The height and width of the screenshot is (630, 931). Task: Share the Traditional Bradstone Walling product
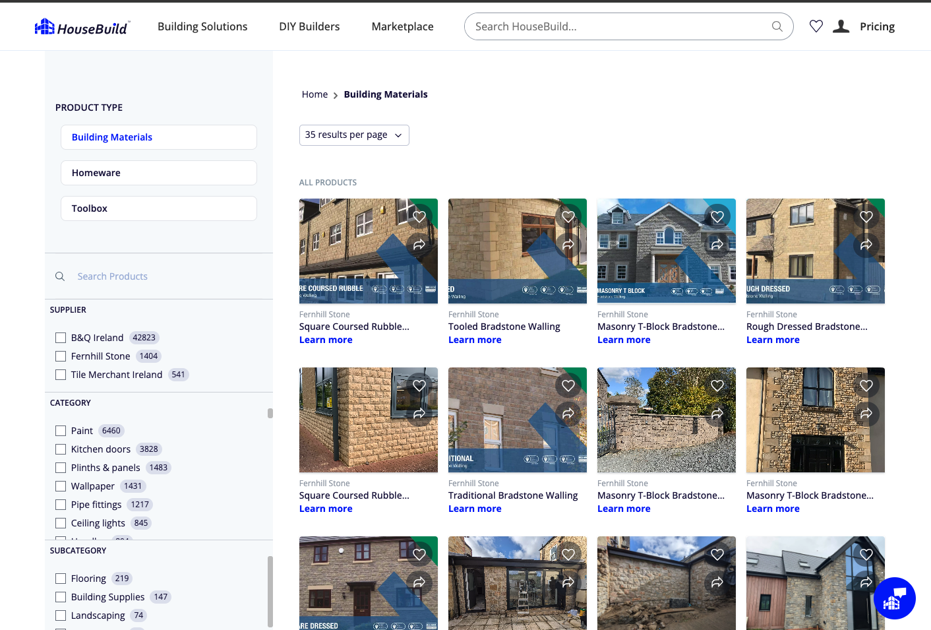coord(568,414)
